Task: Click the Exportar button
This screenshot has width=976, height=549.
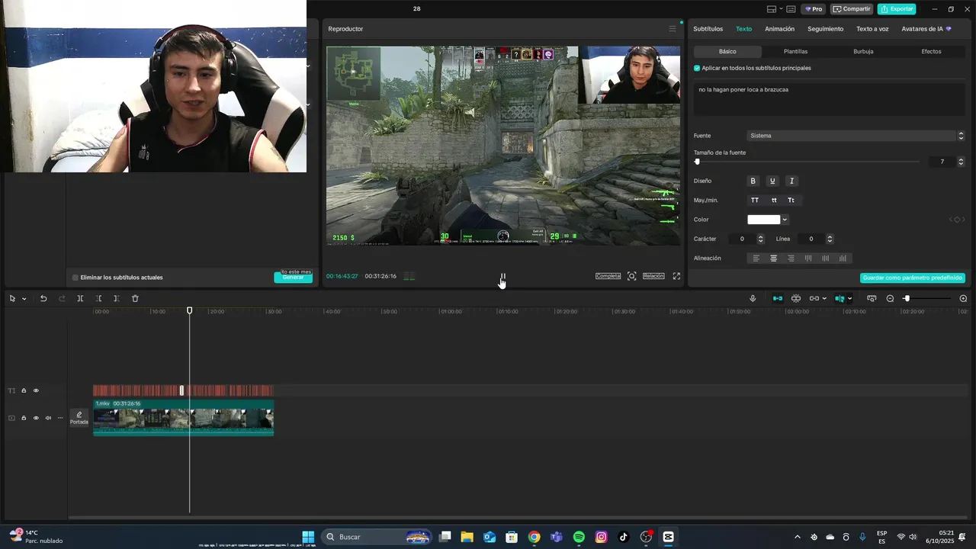Action: pyautogui.click(x=897, y=9)
